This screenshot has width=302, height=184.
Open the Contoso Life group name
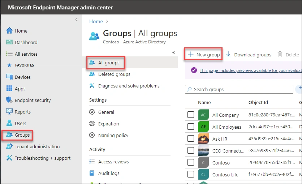coord(225,175)
